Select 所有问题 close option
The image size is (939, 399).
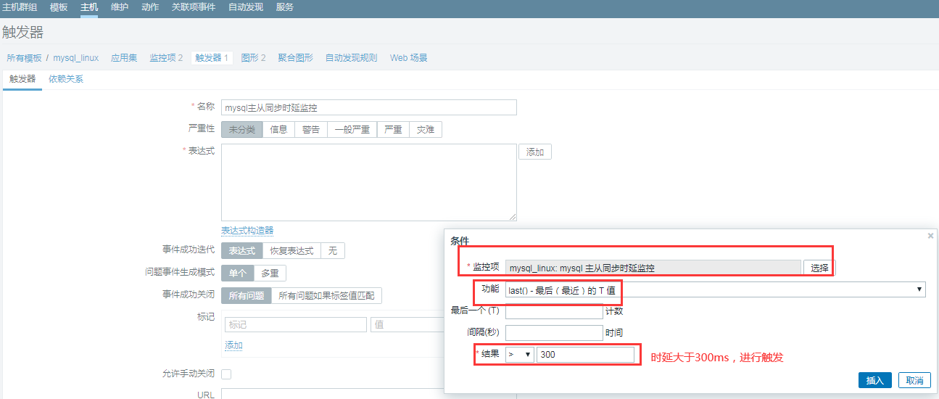(247, 296)
